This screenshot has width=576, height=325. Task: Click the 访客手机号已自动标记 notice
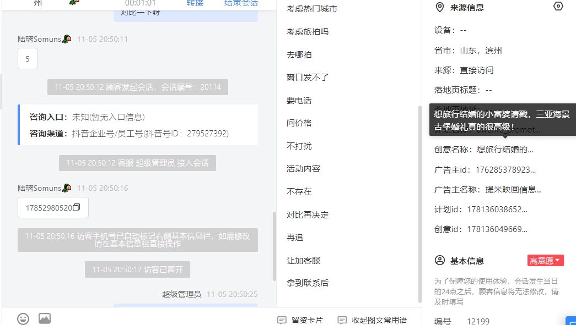[x=138, y=240]
